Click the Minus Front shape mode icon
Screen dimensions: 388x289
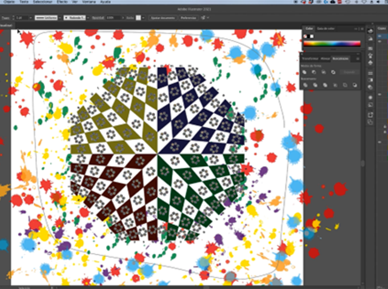314,72
